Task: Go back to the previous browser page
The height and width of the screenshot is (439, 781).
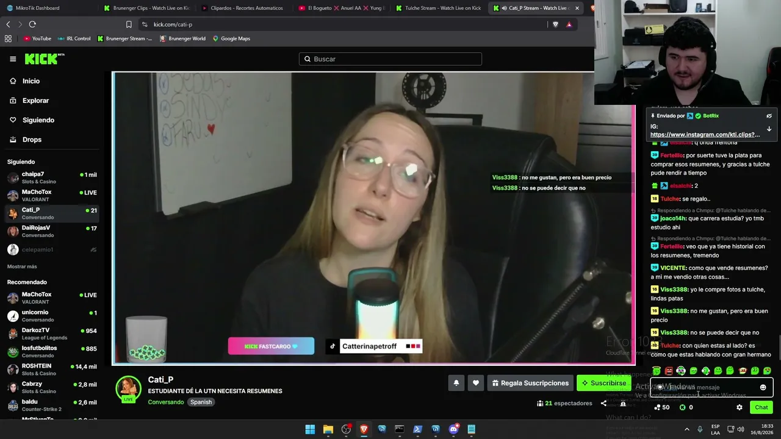Action: [8, 24]
